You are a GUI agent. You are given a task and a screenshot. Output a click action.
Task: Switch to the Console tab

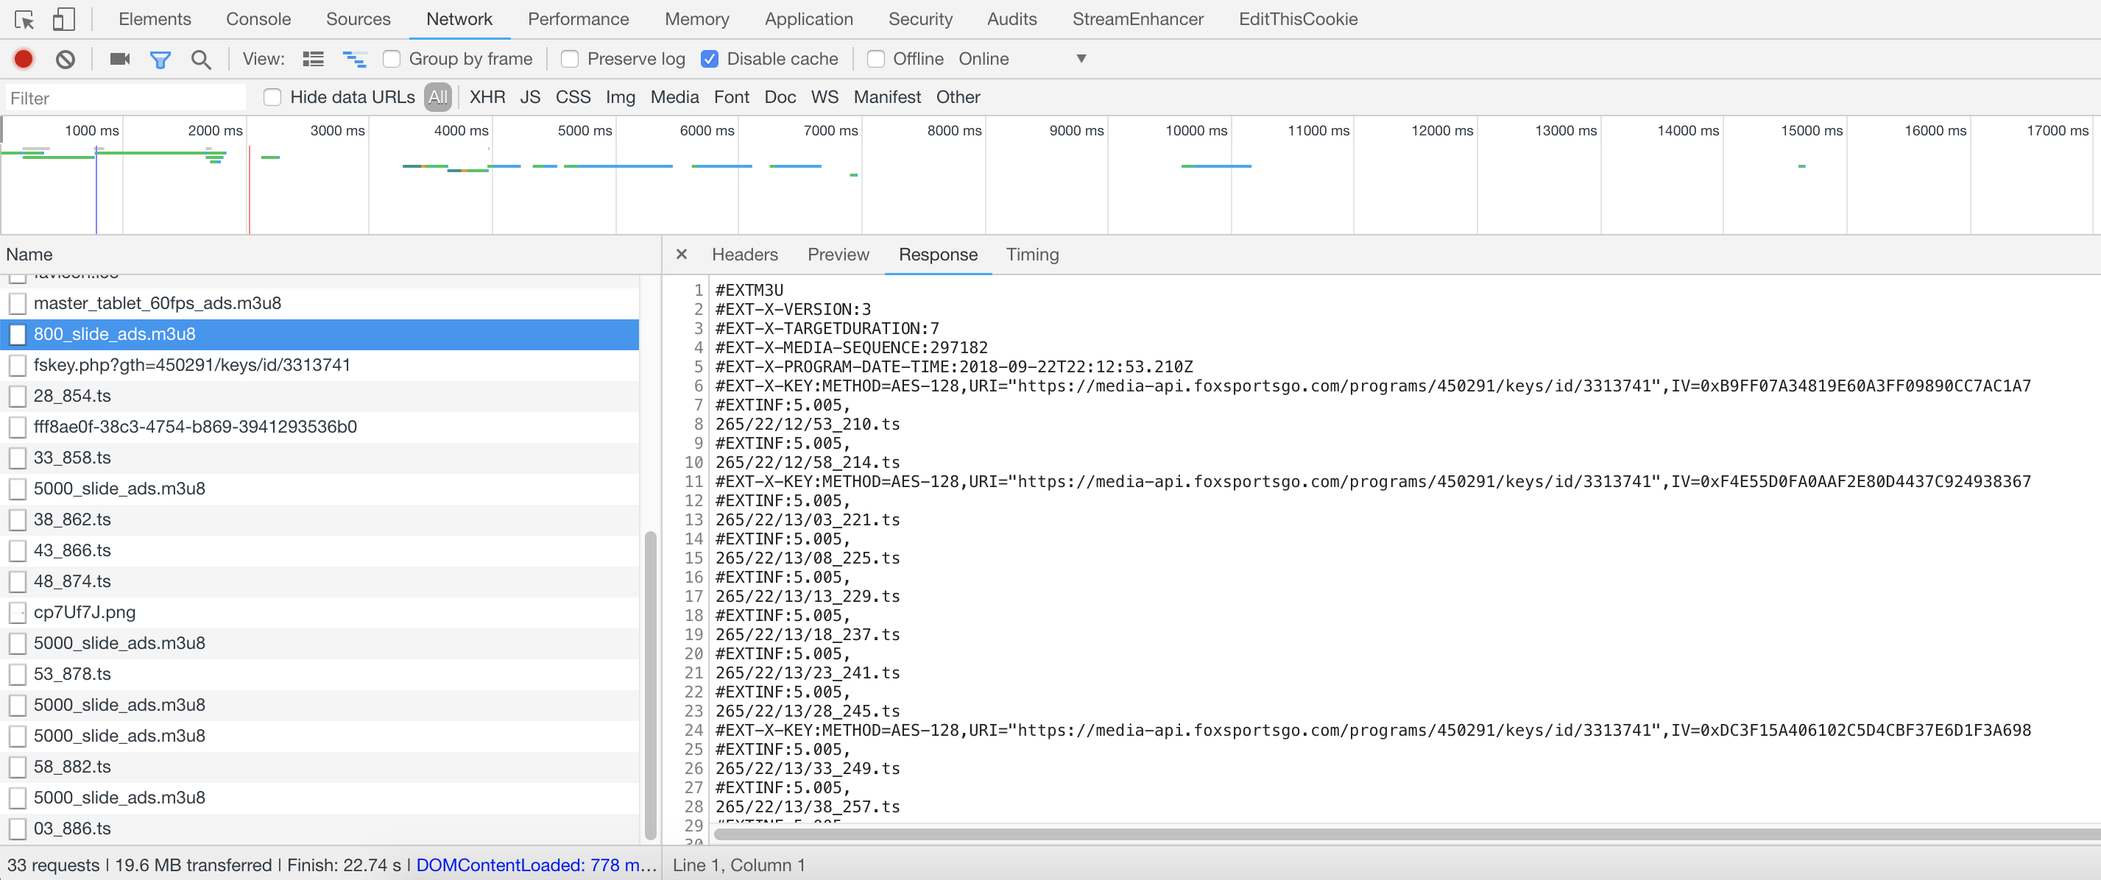(258, 18)
